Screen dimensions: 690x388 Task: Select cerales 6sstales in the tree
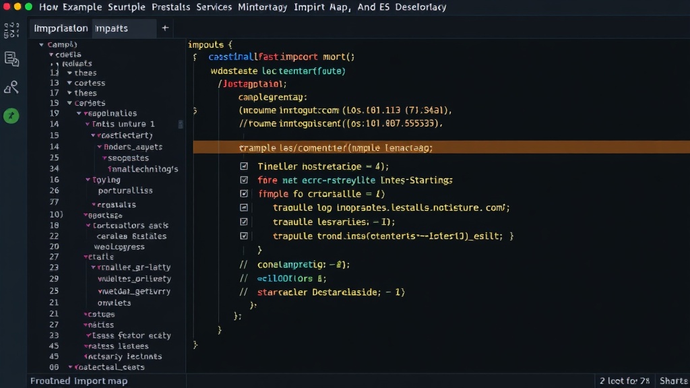coord(131,236)
